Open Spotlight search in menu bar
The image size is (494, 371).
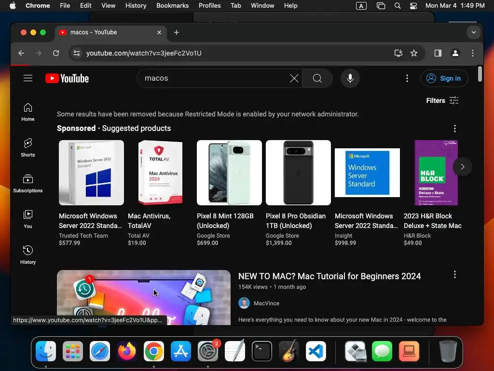398,6
